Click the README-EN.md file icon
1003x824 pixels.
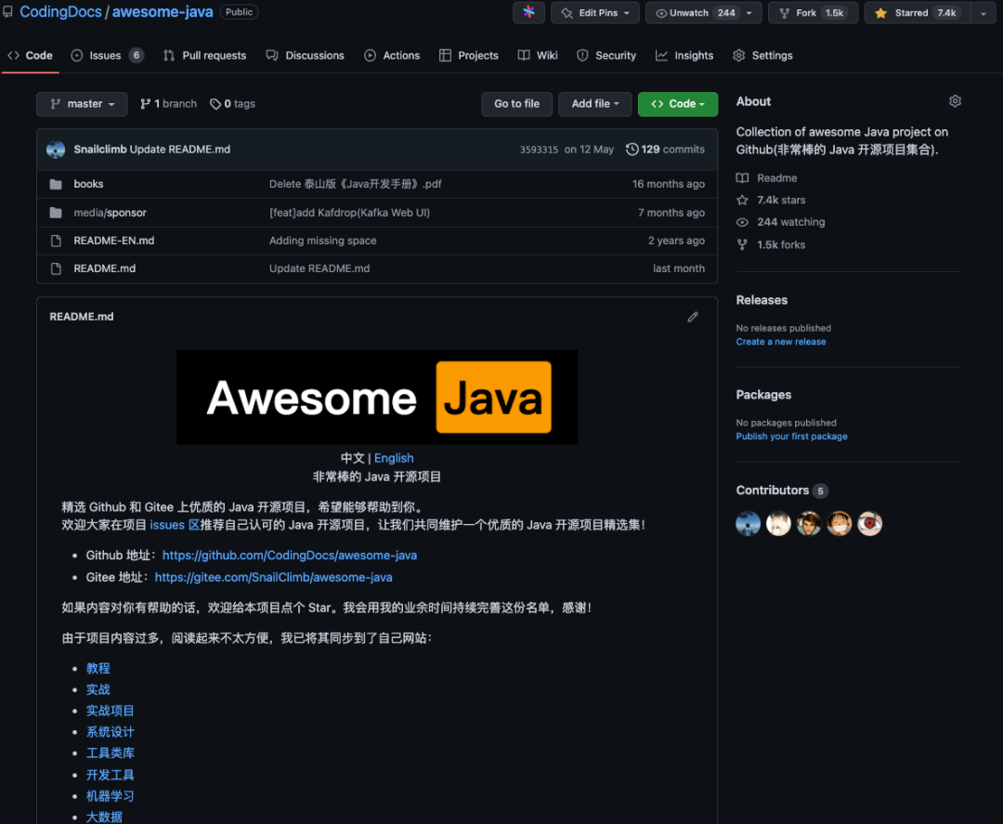57,241
